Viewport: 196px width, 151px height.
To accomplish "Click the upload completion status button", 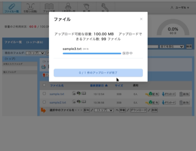I will [x=98, y=73].
